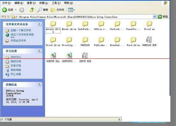176x126 pixels.
Task: Open the 文件(F) menu
Action: 6,3
